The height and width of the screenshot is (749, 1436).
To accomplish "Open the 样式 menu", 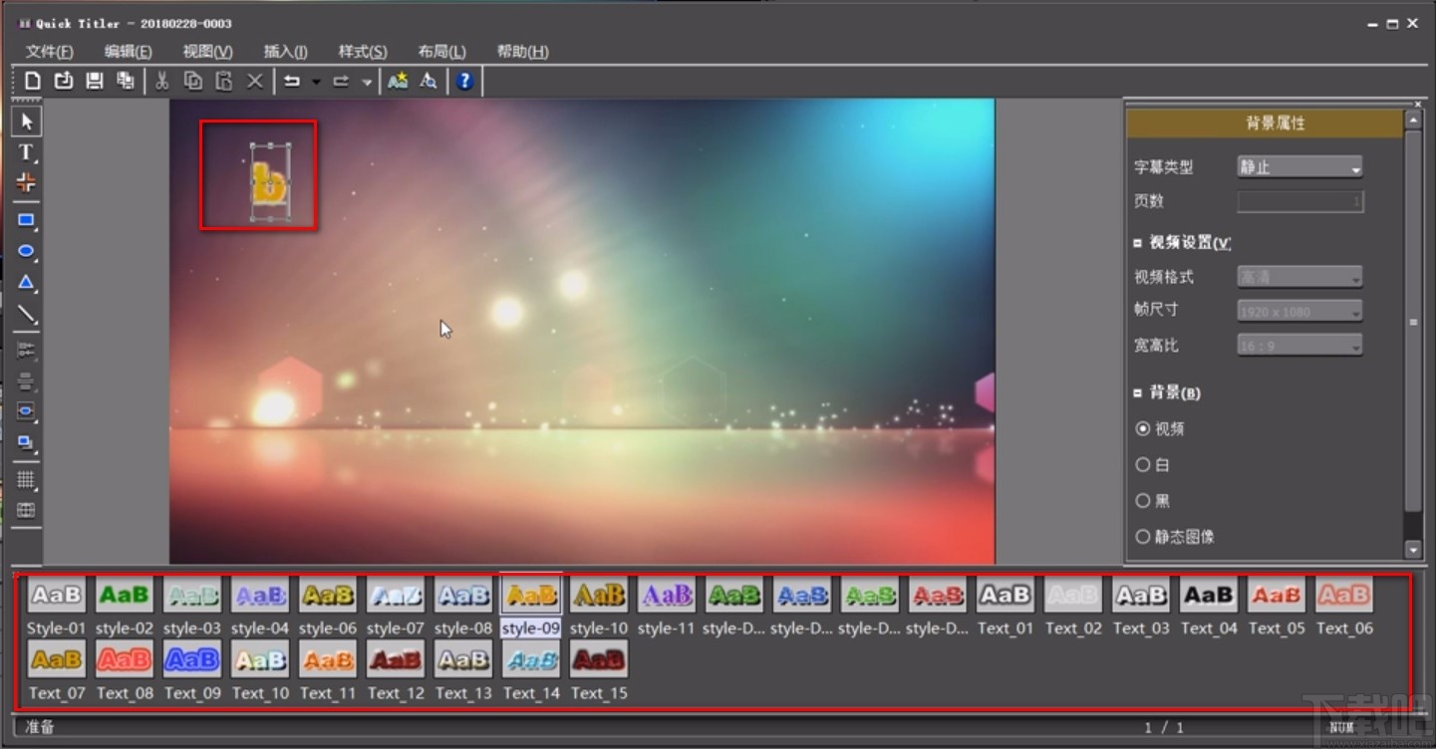I will pos(362,52).
